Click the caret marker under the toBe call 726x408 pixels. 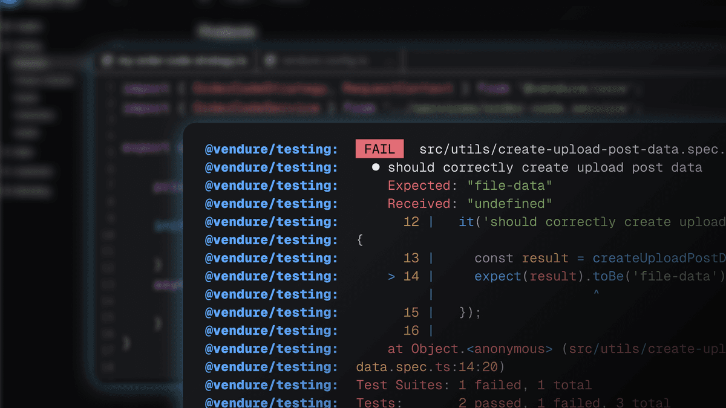click(x=596, y=293)
